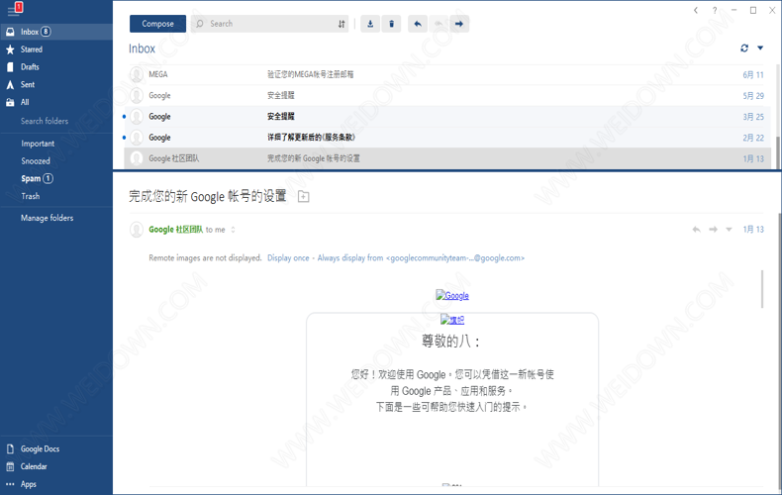This screenshot has width=782, height=495.
Task: Click the Compose button
Action: point(157,24)
